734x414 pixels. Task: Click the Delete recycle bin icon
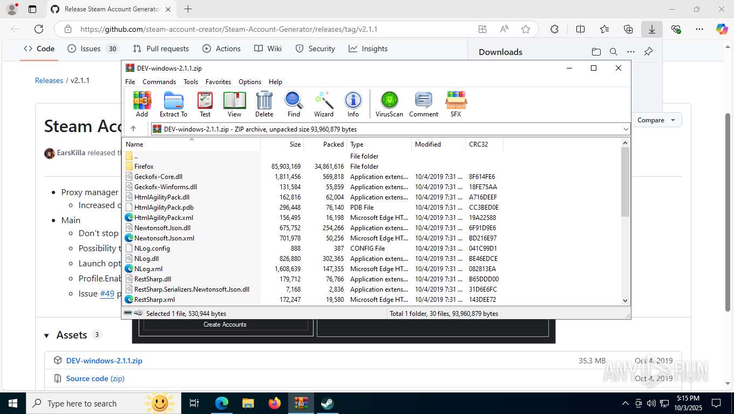264,104
